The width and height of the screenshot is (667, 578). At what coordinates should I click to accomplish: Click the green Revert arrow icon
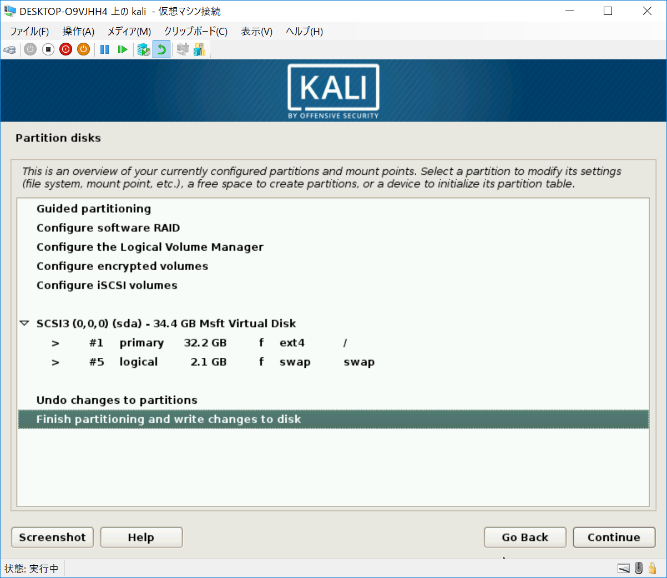tap(161, 50)
